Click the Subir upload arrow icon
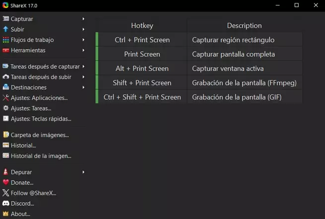This screenshot has width=325, height=219. click(5, 29)
